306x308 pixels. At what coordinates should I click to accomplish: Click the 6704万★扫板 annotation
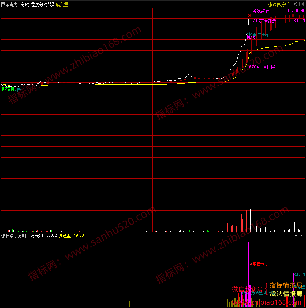(x=262, y=67)
